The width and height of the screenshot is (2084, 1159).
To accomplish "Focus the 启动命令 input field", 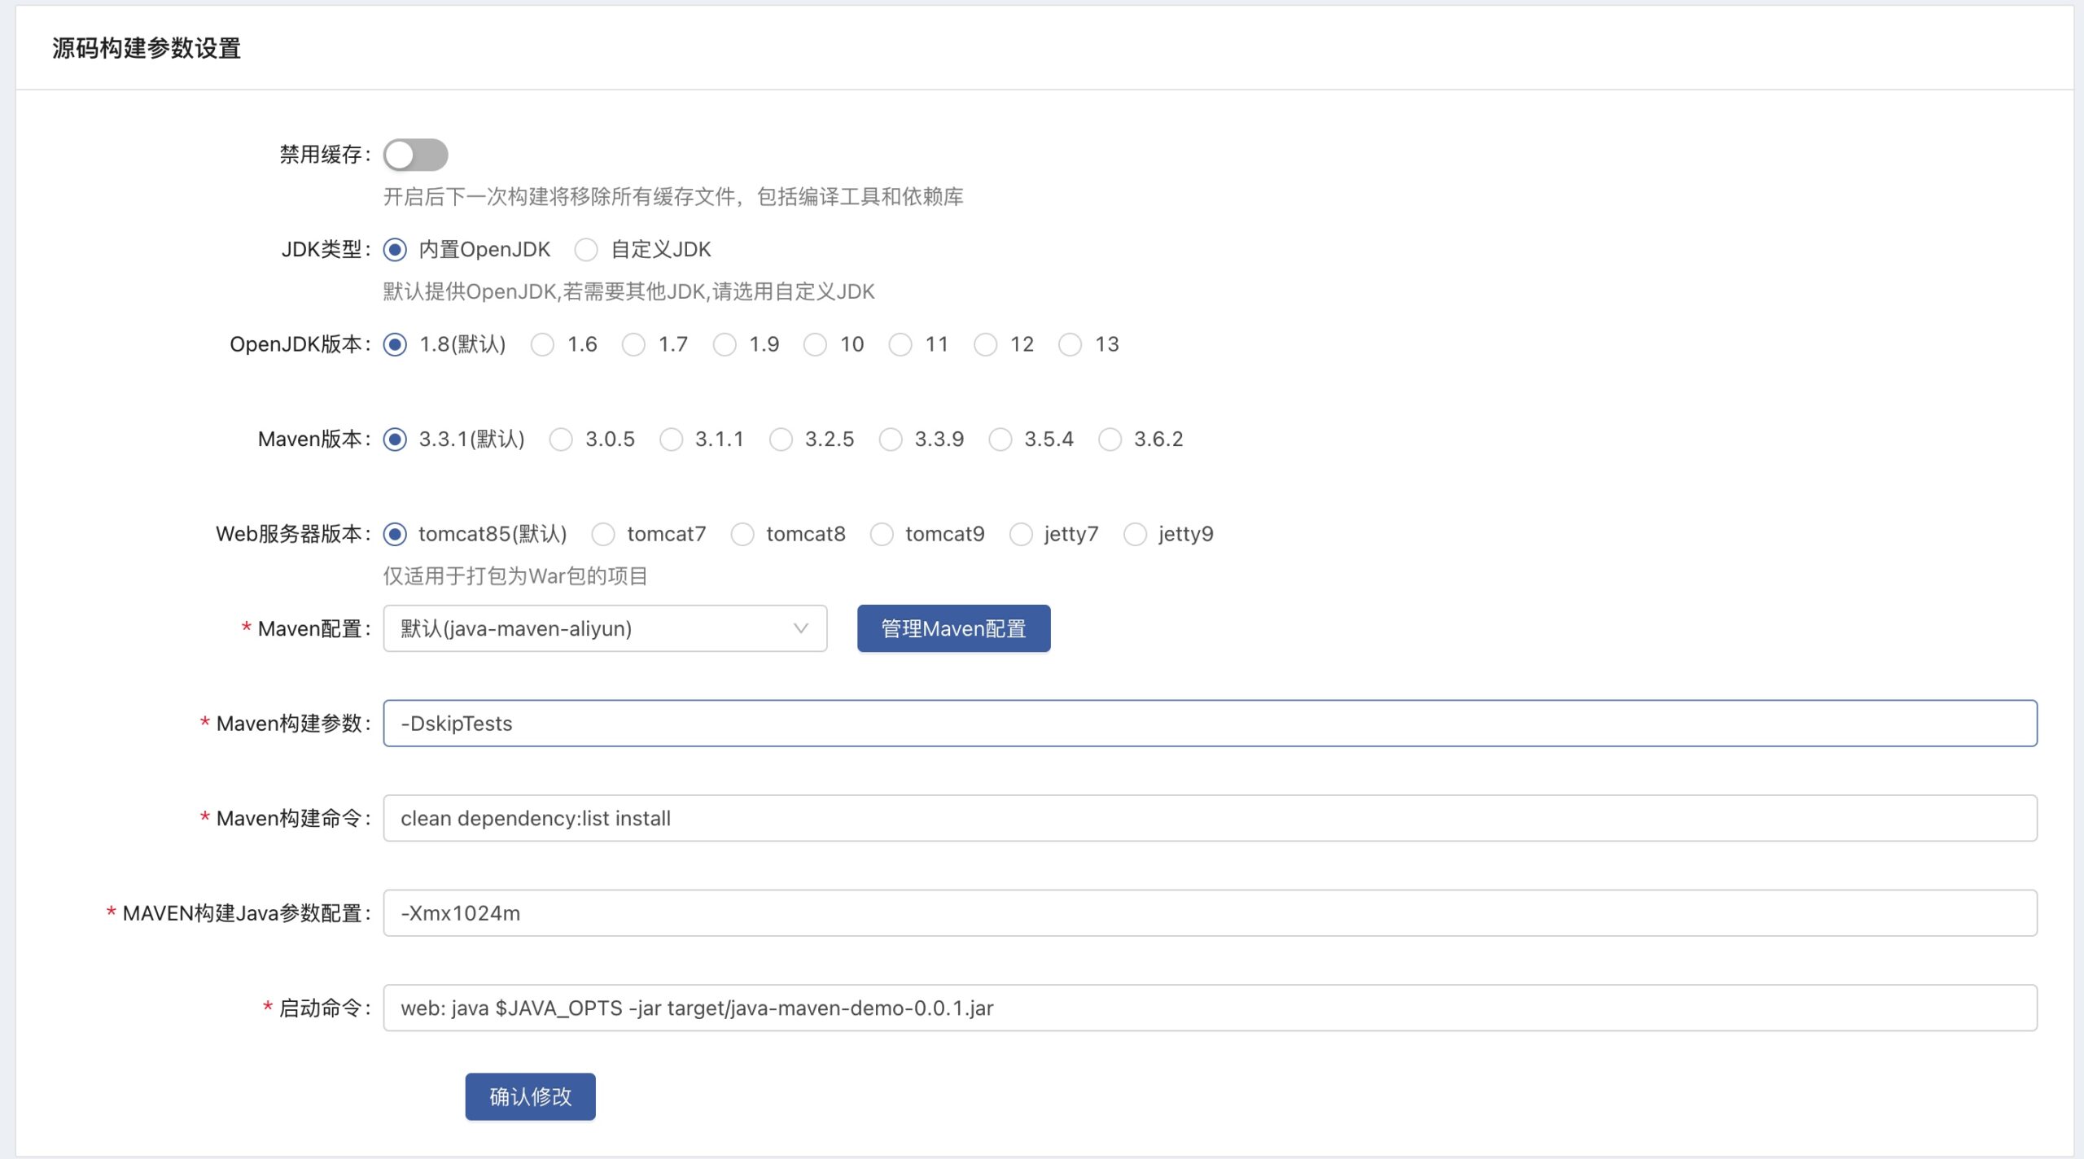I will tap(1210, 1008).
